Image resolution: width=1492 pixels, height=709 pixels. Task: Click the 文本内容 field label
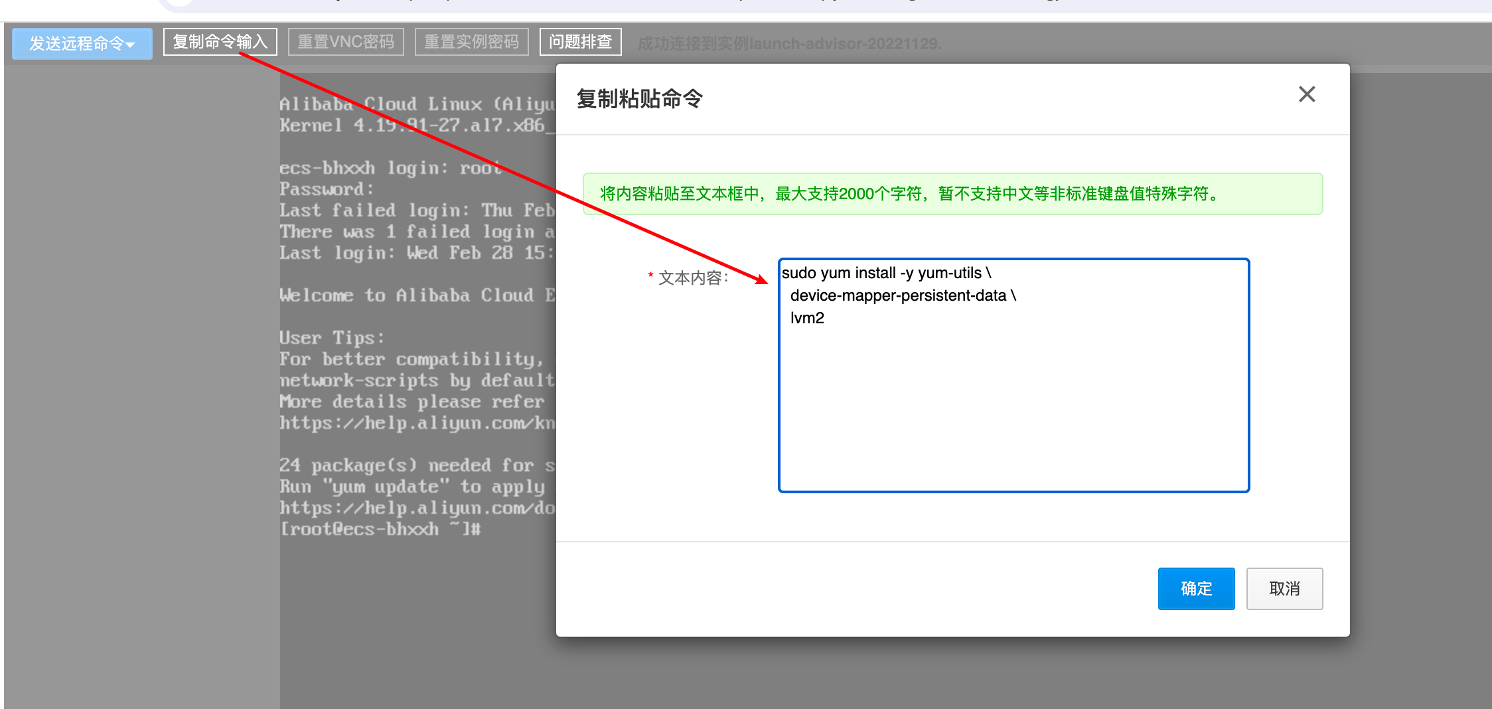pyautogui.click(x=693, y=278)
